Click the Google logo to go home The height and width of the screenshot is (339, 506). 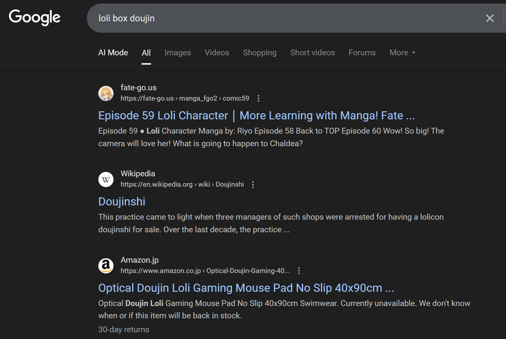click(35, 17)
